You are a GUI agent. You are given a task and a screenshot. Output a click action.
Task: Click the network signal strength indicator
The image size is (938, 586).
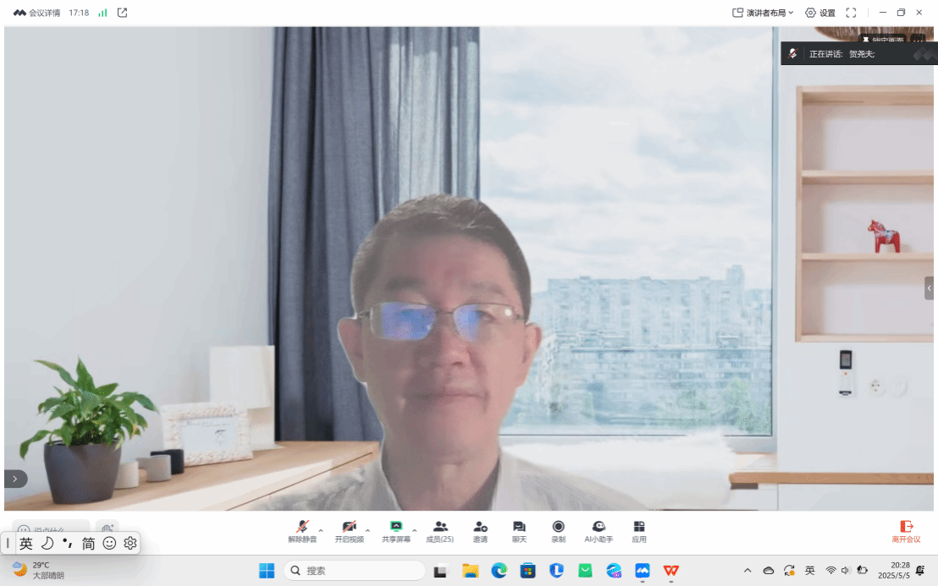click(102, 13)
